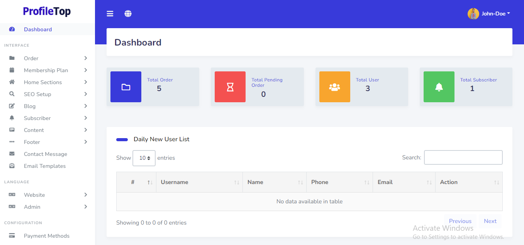
Task: Click the Dashboard speedometer icon
Action: [12, 29]
